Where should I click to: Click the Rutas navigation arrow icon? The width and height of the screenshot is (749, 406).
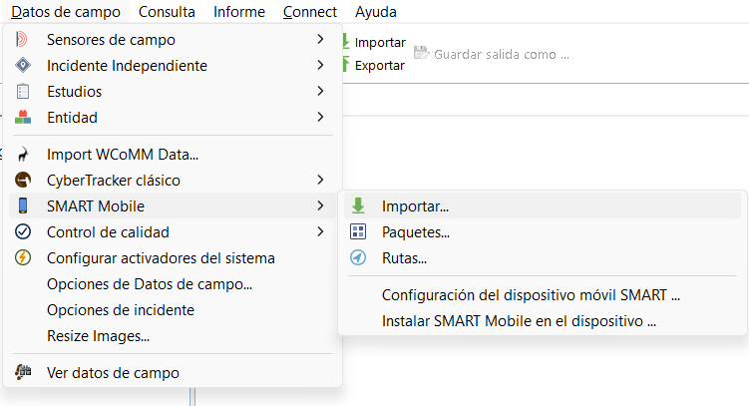(x=358, y=258)
